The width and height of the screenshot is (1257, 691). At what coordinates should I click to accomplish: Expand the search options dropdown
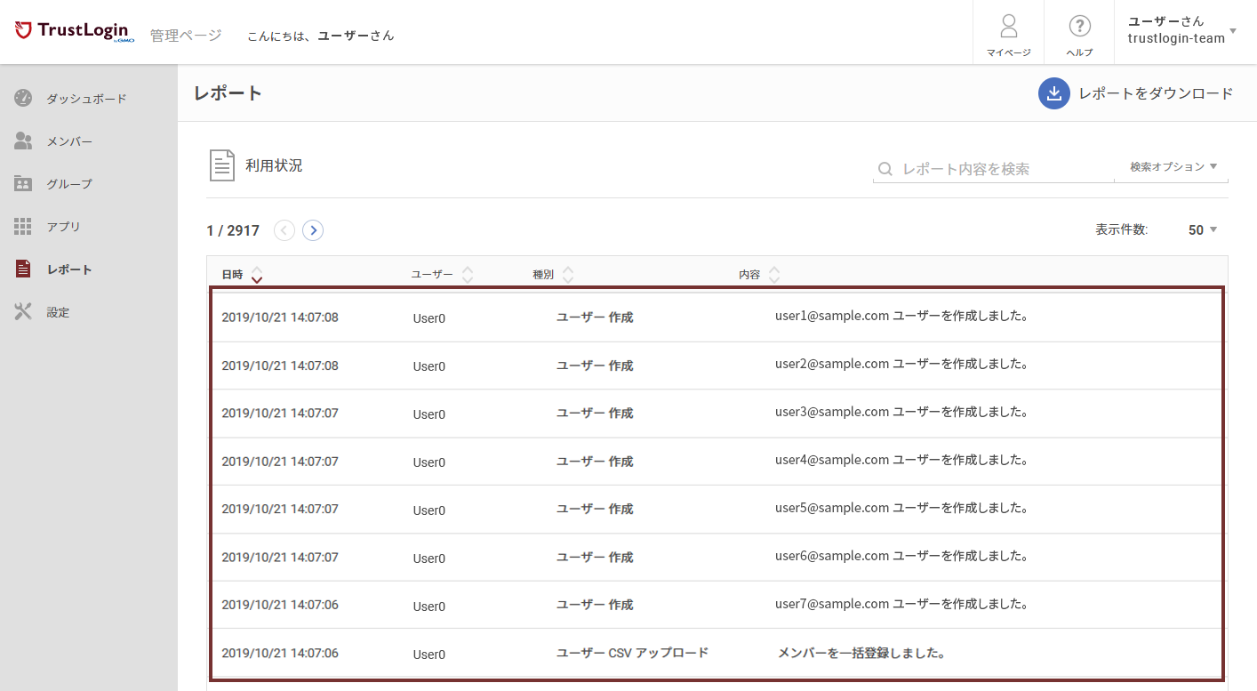[1173, 166]
